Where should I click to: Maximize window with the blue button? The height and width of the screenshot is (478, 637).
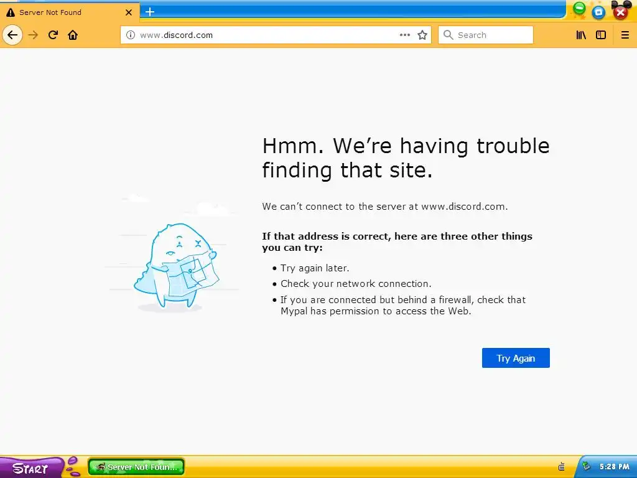(x=598, y=12)
